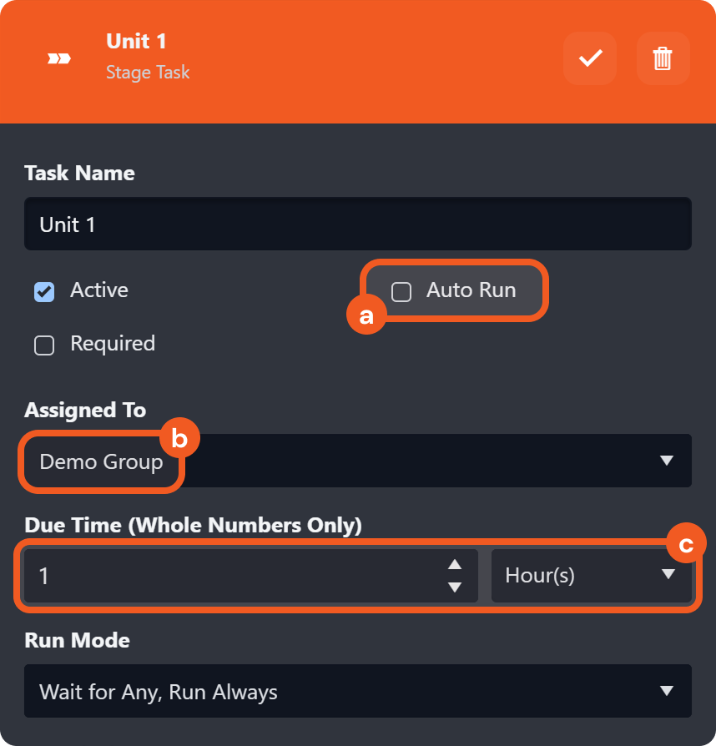Delete the task with the trash icon
Image resolution: width=716 pixels, height=746 pixels.
coord(663,58)
